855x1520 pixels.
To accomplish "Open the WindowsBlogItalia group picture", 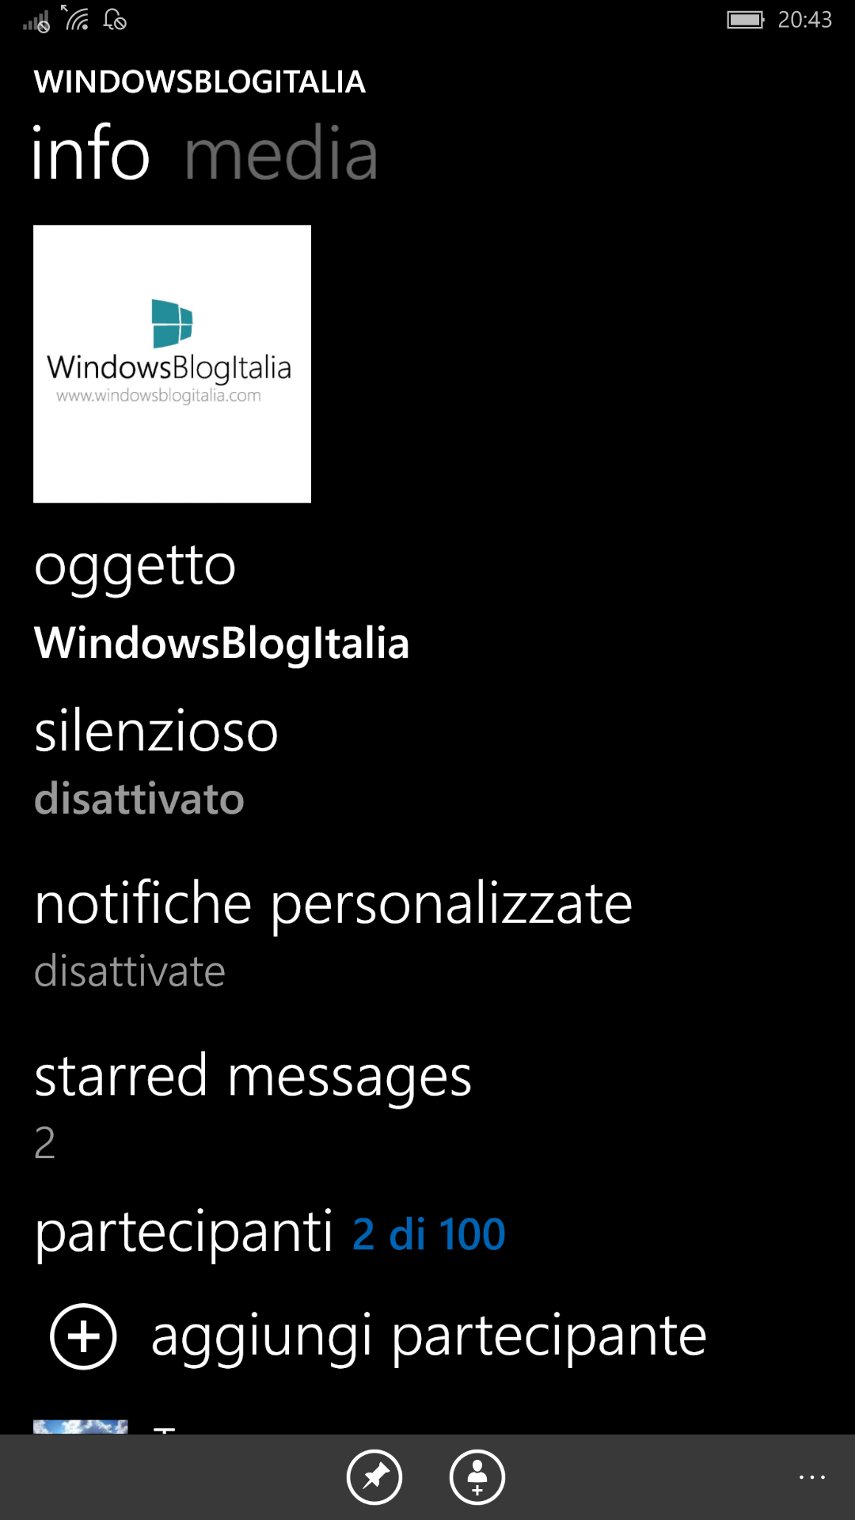I will pos(172,364).
